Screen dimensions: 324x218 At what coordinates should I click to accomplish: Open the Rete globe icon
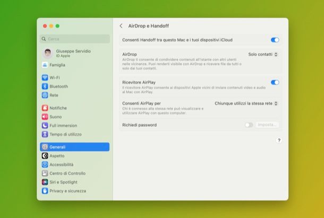tap(45, 95)
